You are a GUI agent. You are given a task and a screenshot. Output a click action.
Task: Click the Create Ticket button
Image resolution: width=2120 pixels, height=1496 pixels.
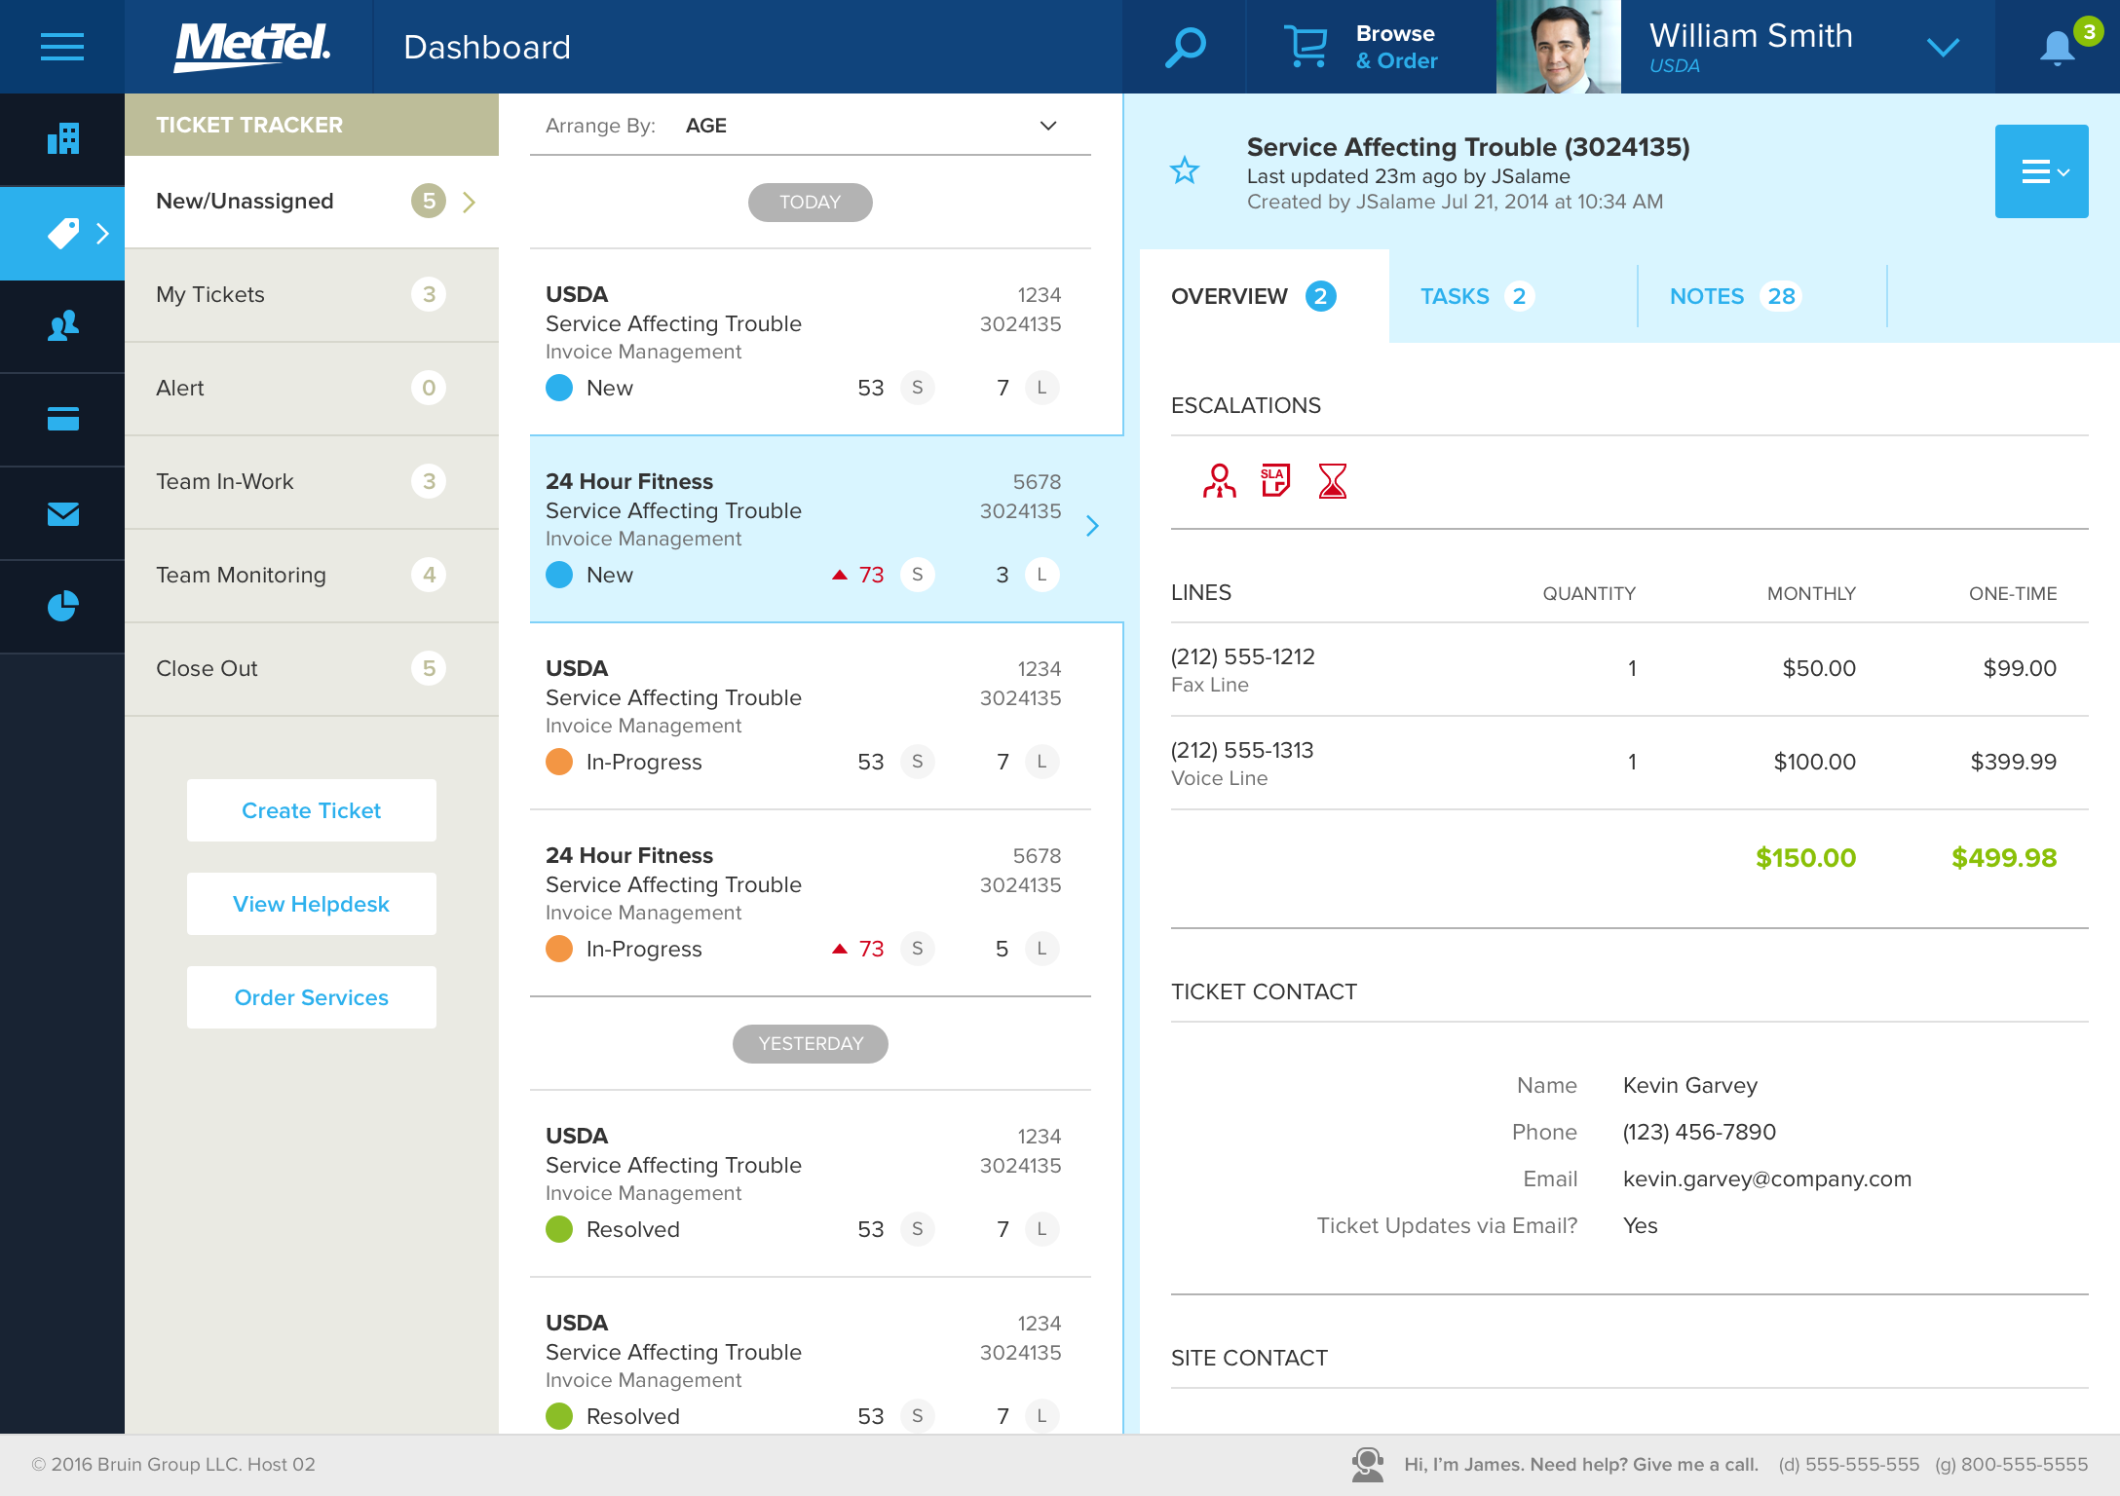(311, 810)
